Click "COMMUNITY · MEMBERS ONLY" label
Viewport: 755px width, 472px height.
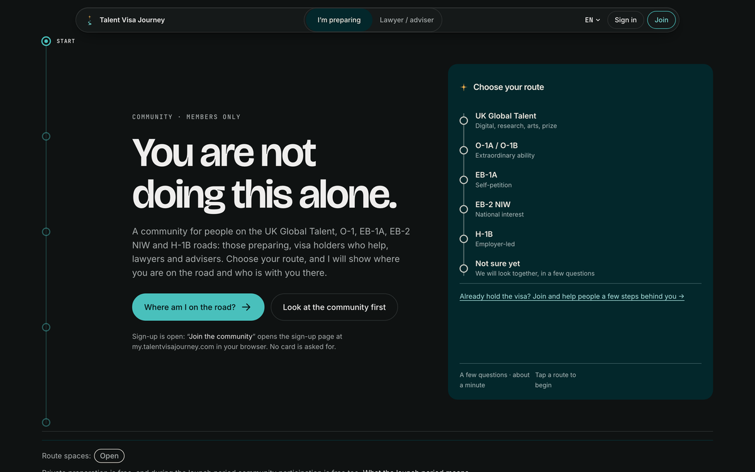click(x=186, y=117)
